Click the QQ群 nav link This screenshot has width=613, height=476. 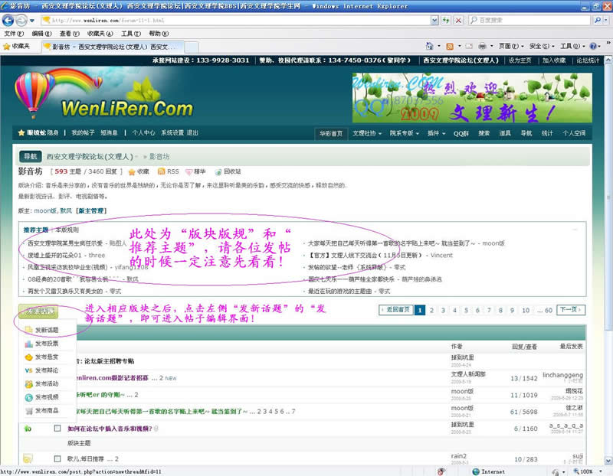461,134
